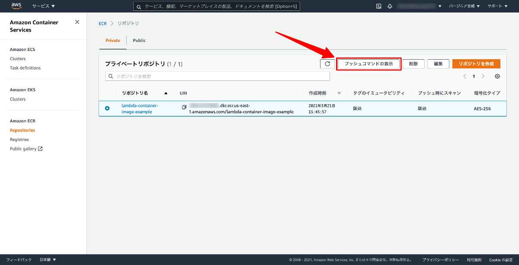Open the サービス services dropdown
The image size is (519, 265).
point(44,6)
